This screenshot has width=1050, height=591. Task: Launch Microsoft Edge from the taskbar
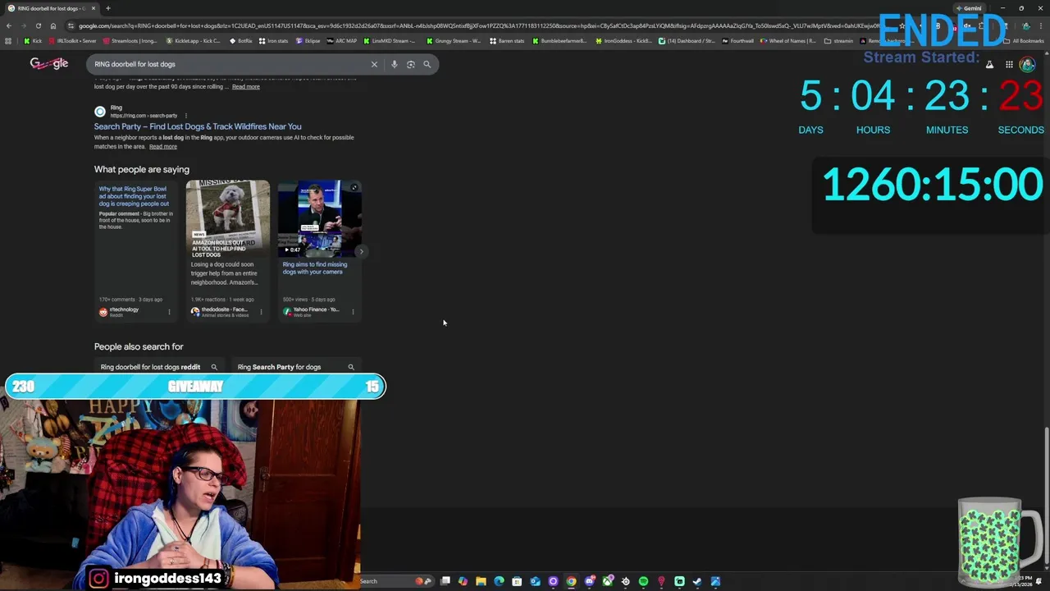tap(499, 581)
